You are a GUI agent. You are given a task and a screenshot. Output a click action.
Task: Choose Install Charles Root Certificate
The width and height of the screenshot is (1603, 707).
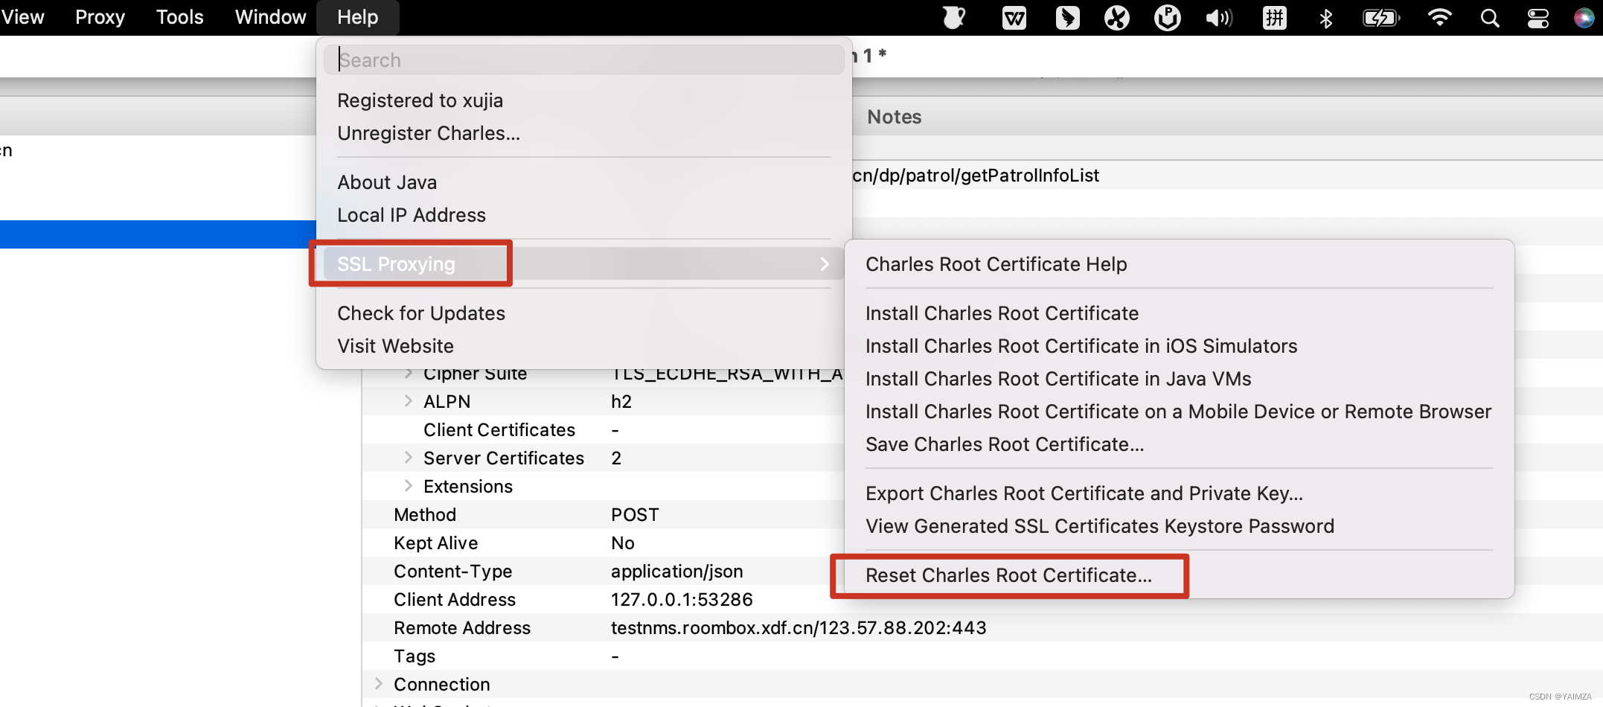(1002, 313)
